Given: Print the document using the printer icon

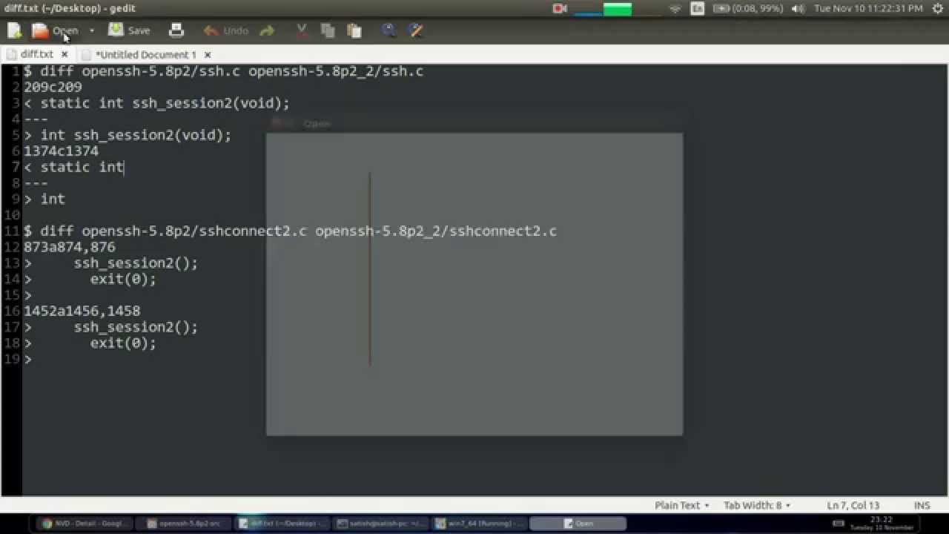Looking at the screenshot, I should click(176, 30).
